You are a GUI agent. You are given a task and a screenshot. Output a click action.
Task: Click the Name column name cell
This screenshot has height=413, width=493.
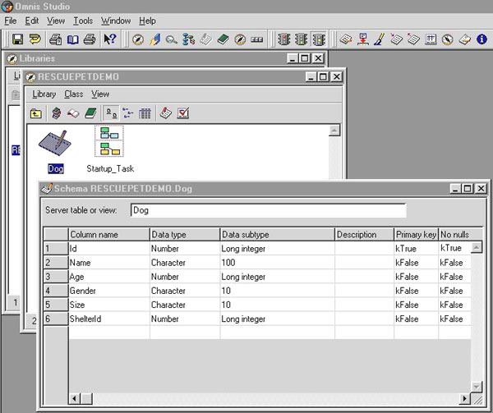pyautogui.click(x=109, y=263)
